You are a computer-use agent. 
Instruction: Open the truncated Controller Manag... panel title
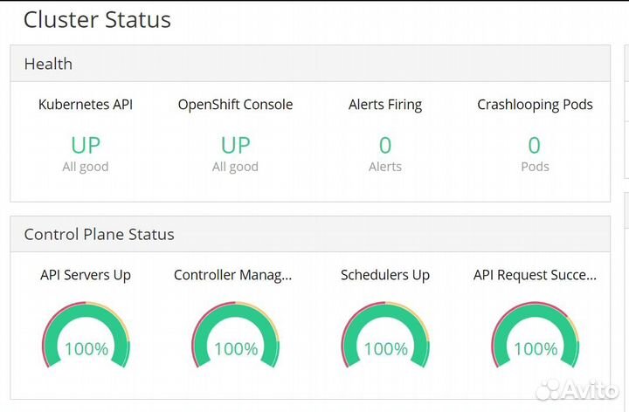(x=232, y=275)
